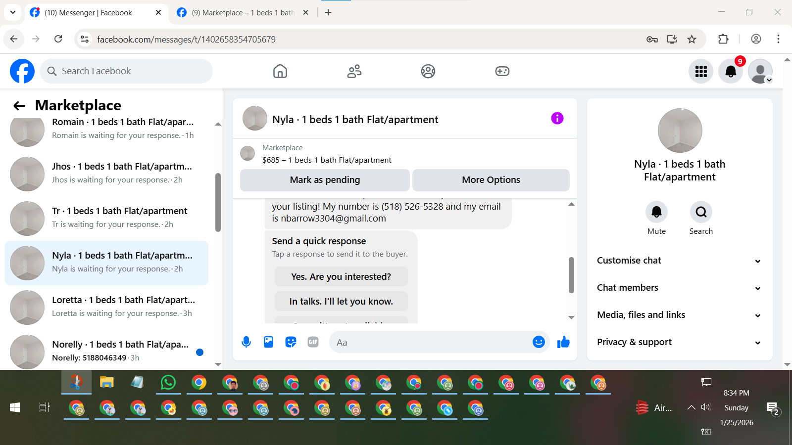The width and height of the screenshot is (792, 445).
Task: Send a voice clip with the microphone
Action: pyautogui.click(x=246, y=342)
